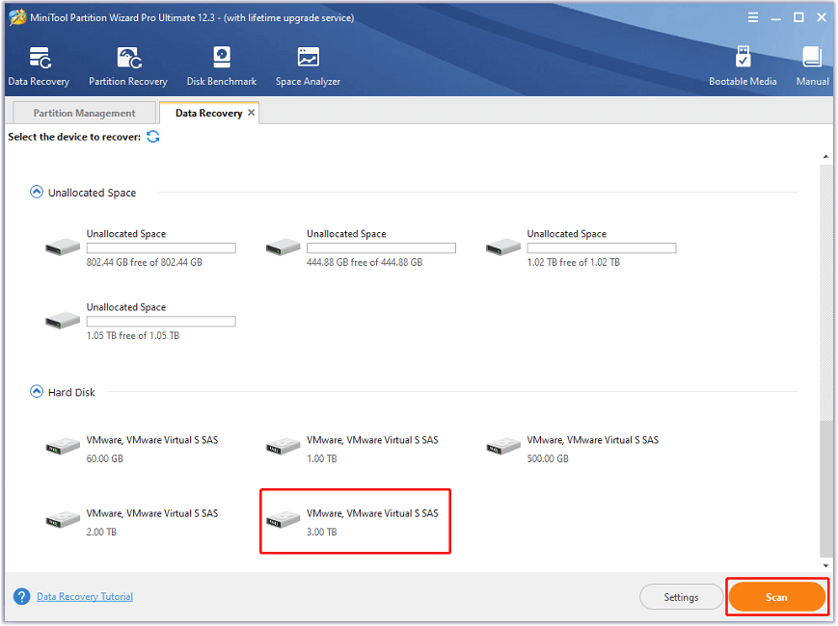
Task: Click the scrollbar up arrow
Action: point(825,157)
